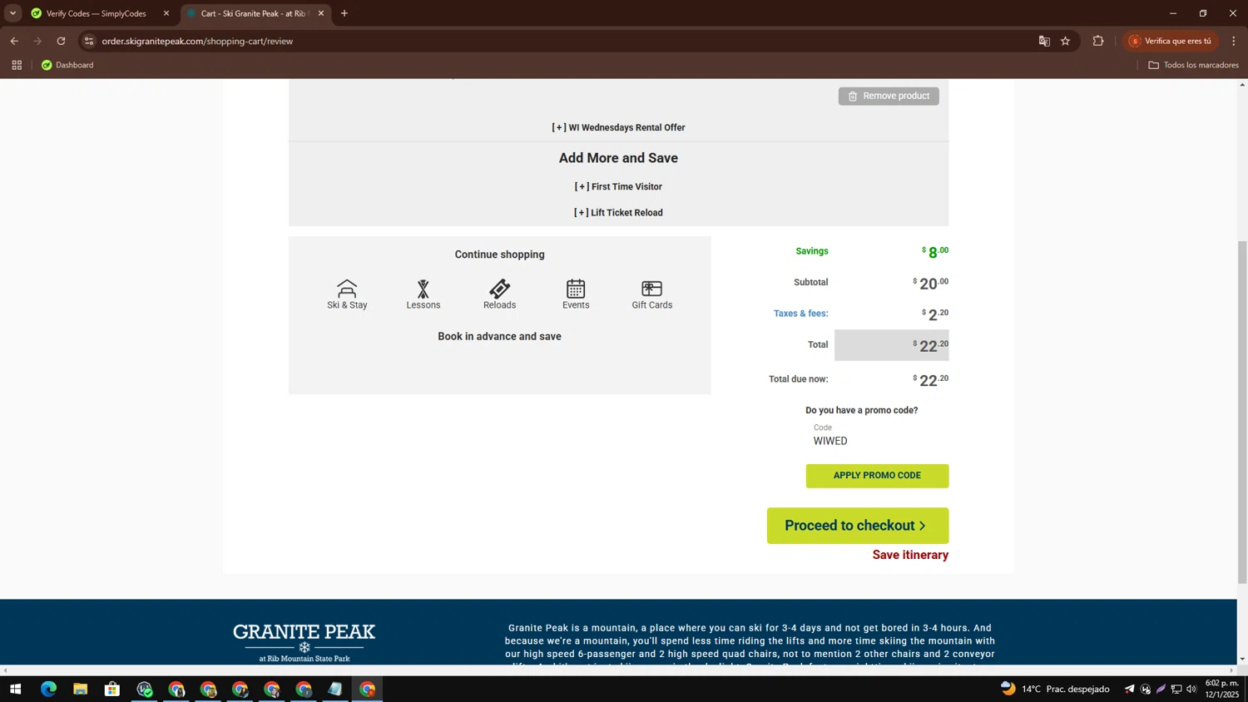This screenshot has height=702, width=1248.
Task: Open weather widget in taskbar
Action: (1055, 690)
